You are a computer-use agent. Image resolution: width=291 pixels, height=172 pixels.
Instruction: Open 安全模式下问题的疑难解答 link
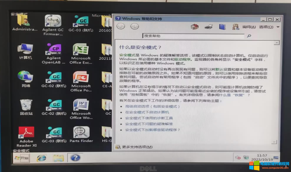click(x=149, y=124)
